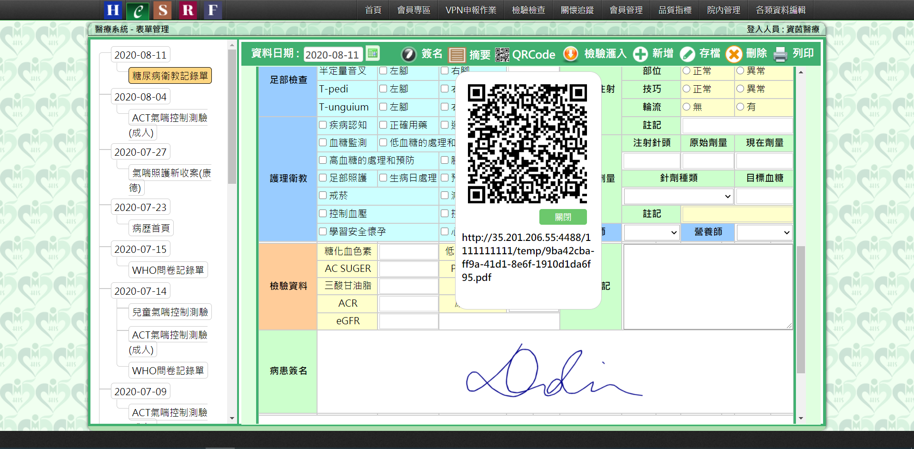Click the 列印 toolbar label
The image size is (914, 449).
(x=803, y=53)
